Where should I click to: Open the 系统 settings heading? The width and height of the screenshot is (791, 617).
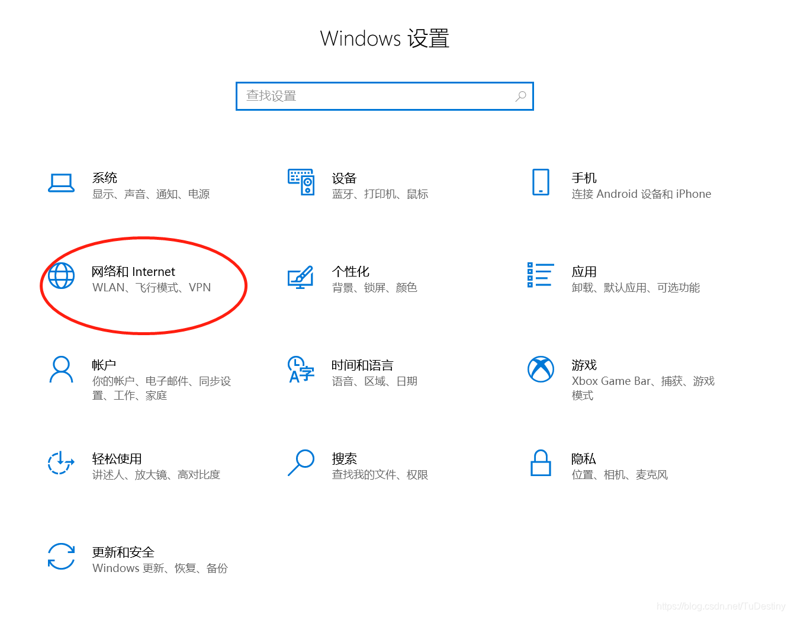(x=105, y=178)
